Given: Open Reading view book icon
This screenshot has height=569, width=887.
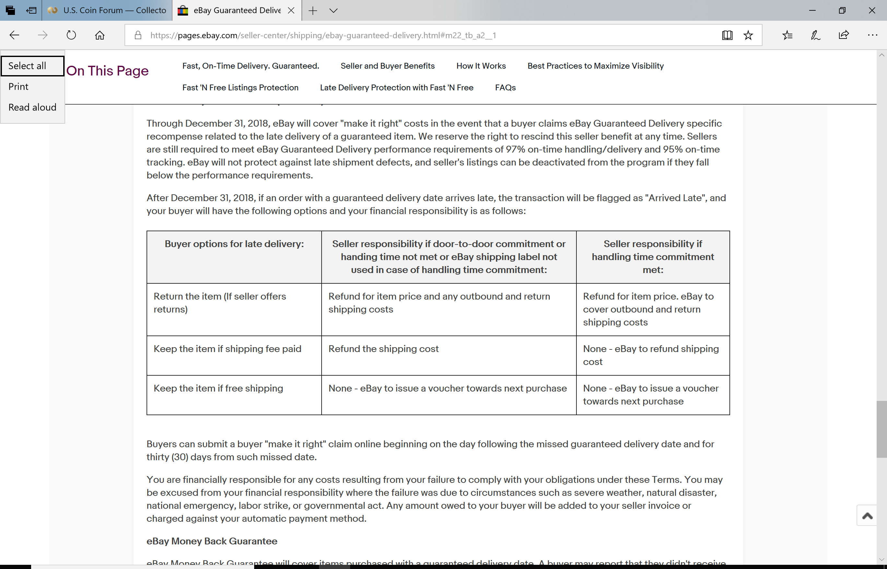Looking at the screenshot, I should (x=727, y=35).
